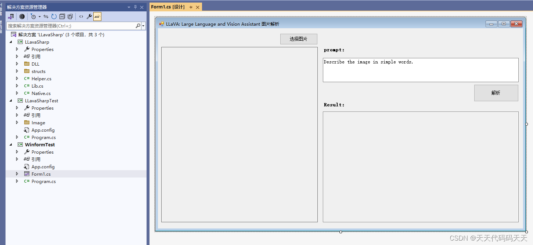Click the search magnifier icon
Viewport: 533px width, 245px height.
[138, 26]
